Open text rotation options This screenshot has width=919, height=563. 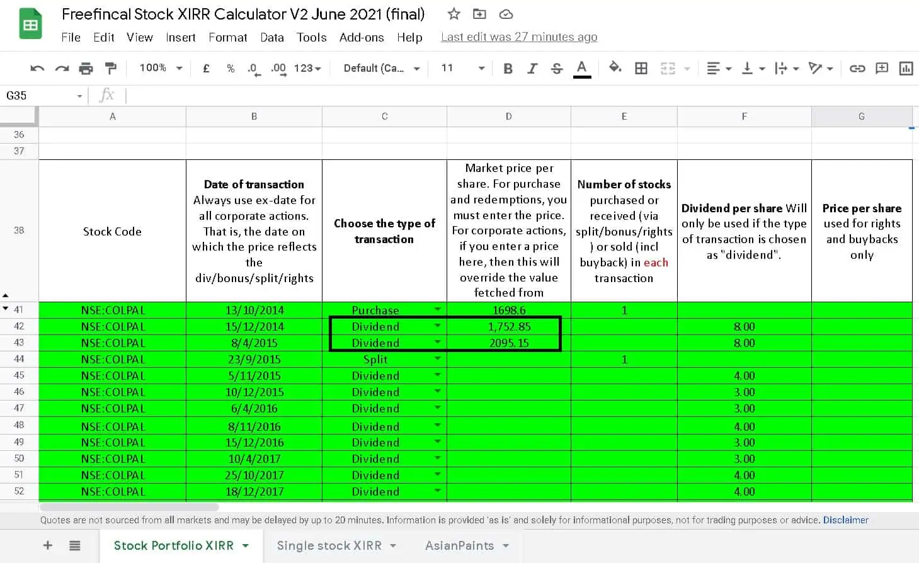821,68
